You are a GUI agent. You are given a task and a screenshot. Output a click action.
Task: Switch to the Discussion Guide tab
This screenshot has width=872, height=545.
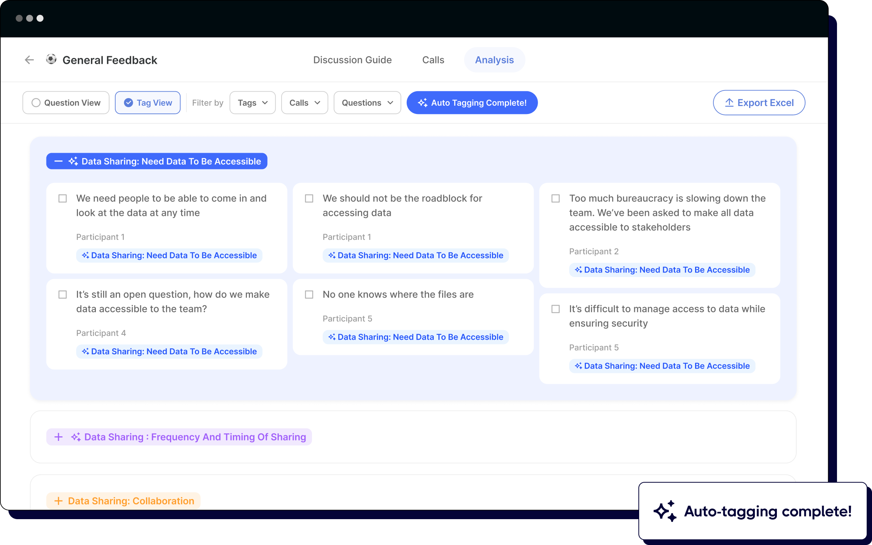tap(352, 60)
